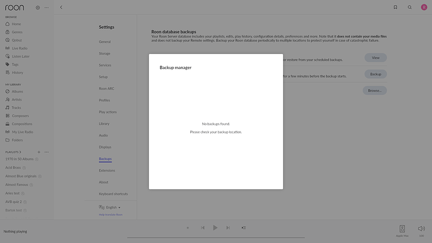The image size is (432, 243).
Task: Open the Aries test playlist
Action: point(13,194)
